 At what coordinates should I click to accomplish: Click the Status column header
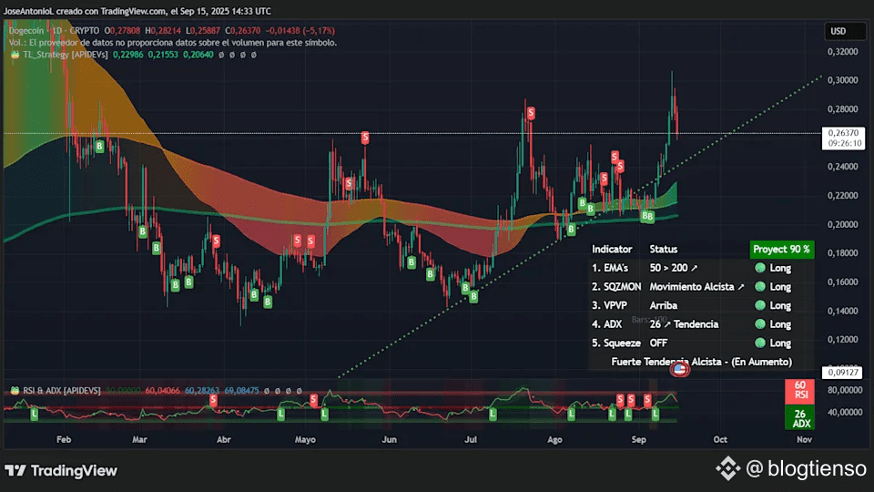664,250
